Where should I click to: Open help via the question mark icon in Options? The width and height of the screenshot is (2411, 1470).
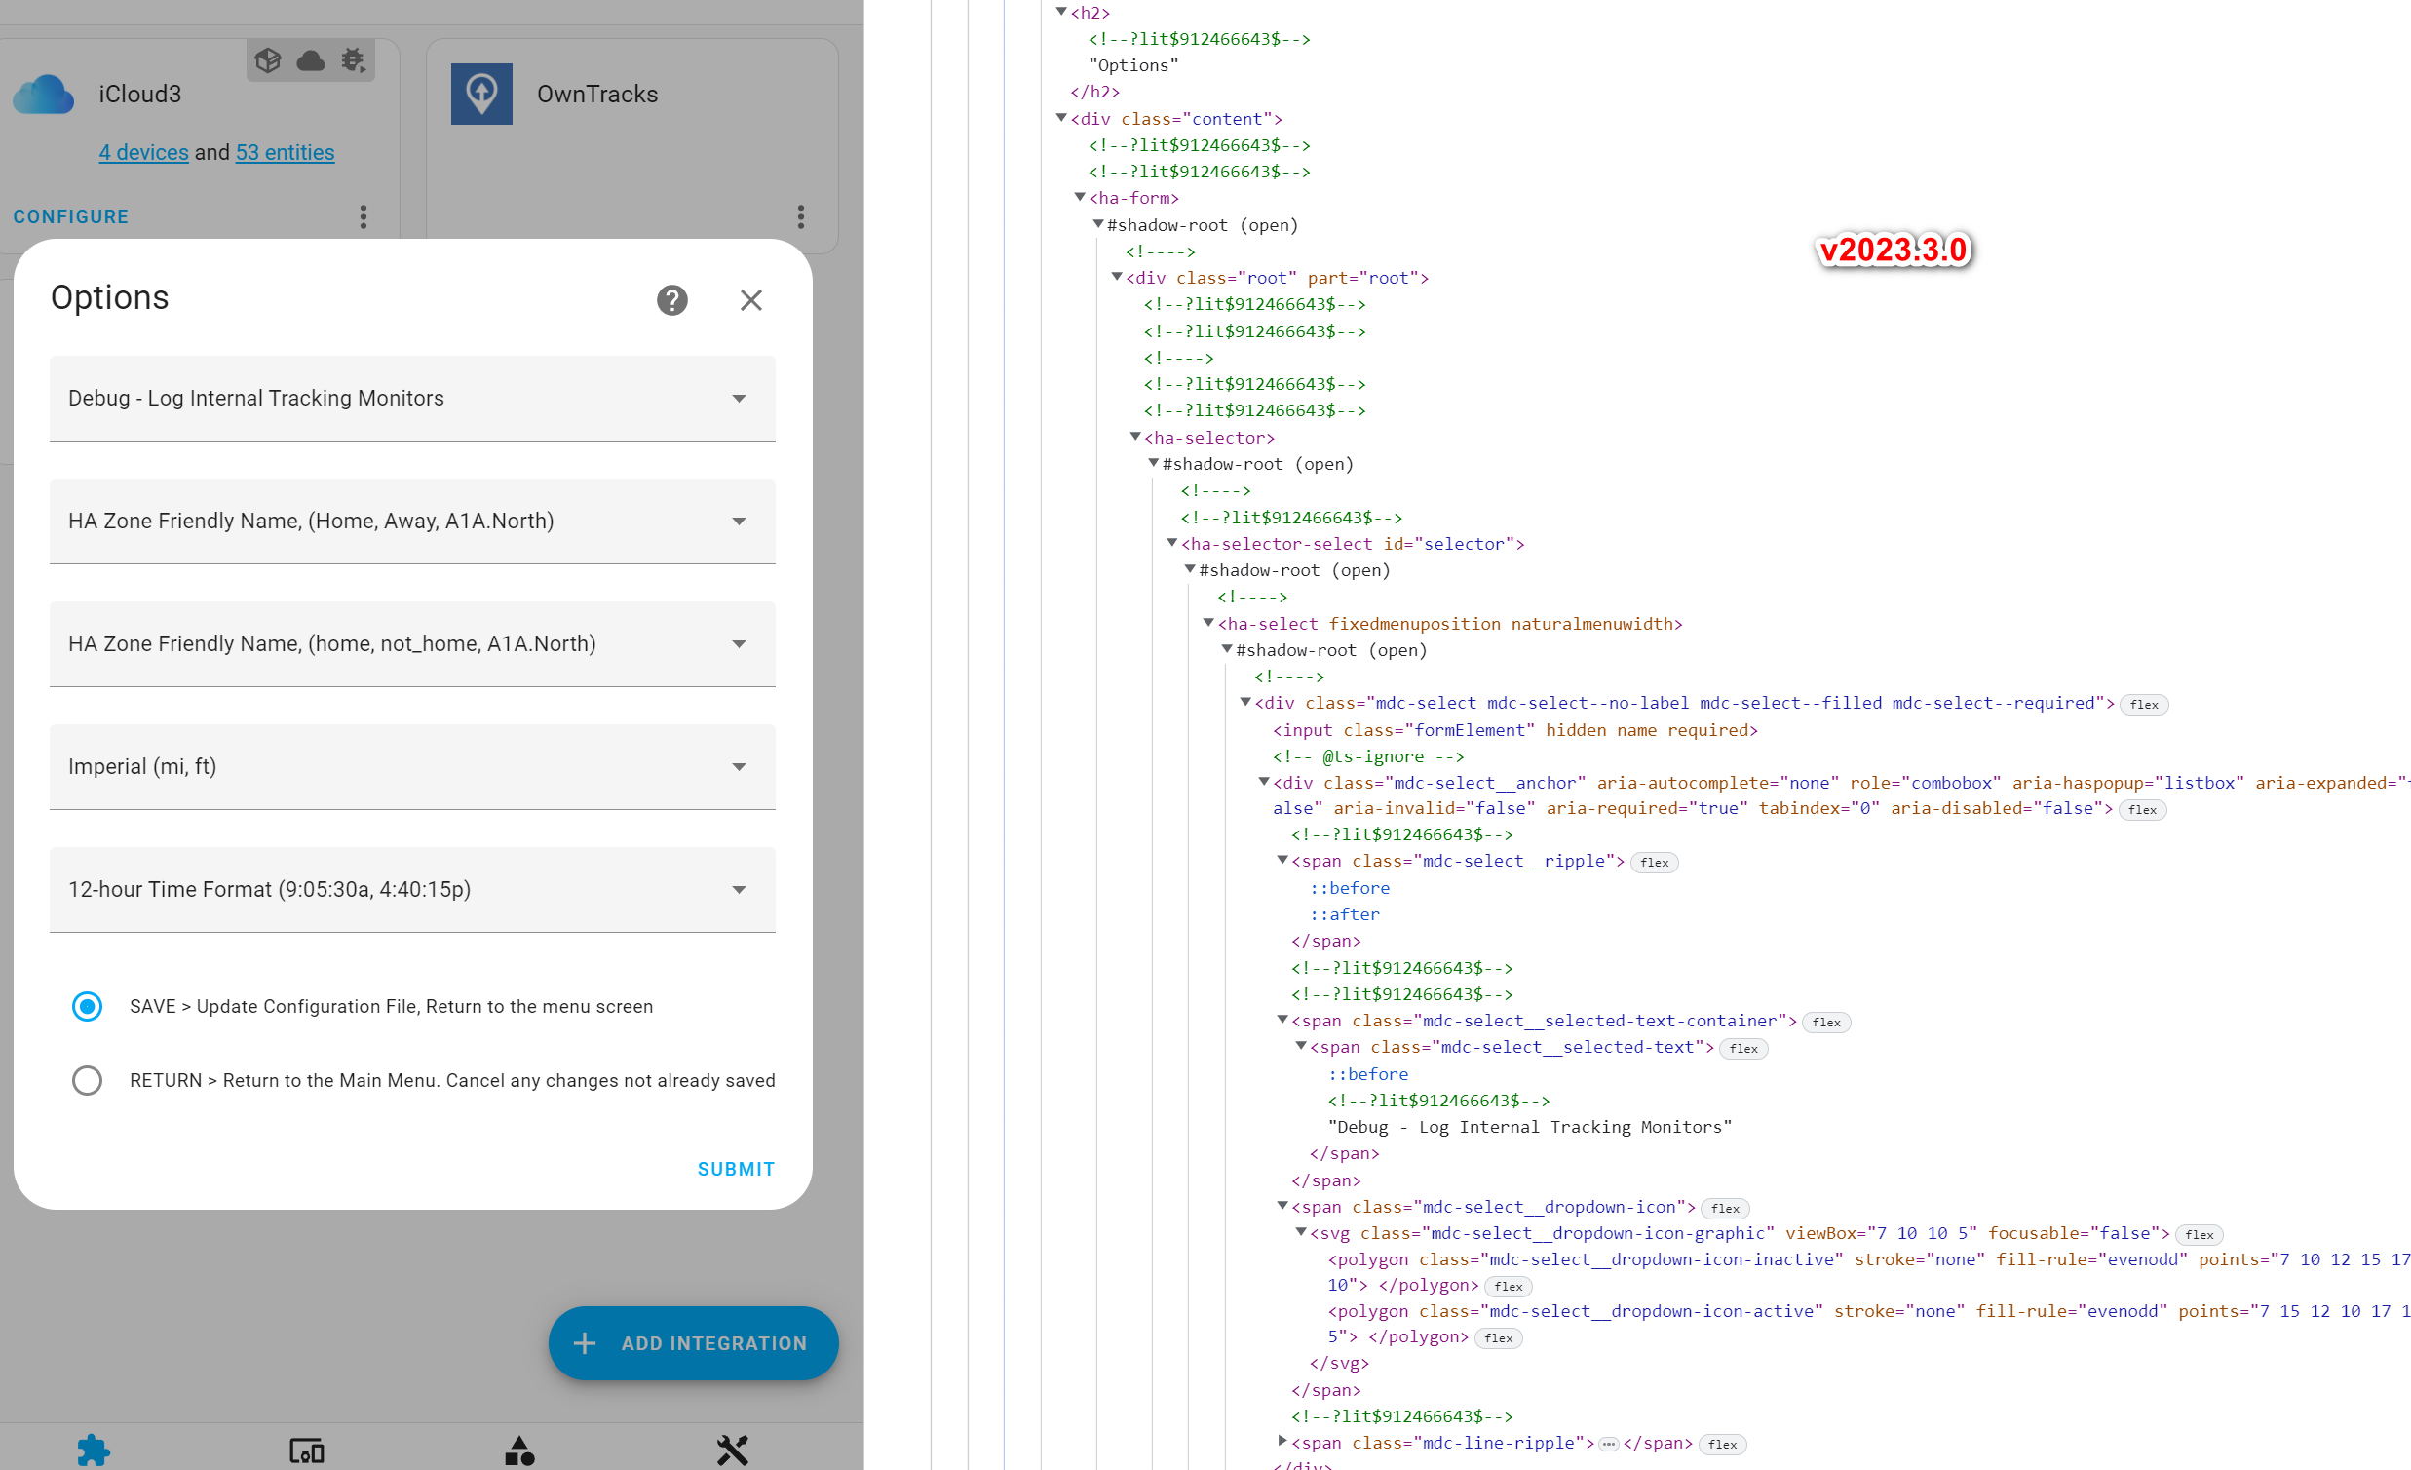tap(671, 300)
